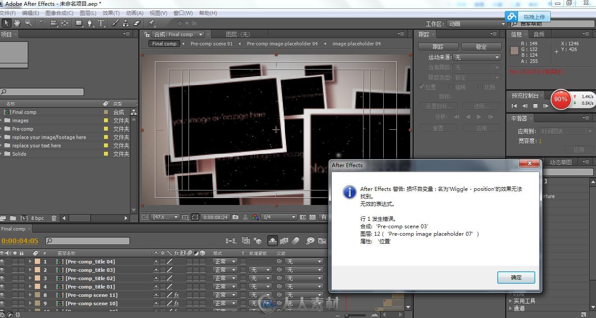Select the Puppet Pin tool
596x318 pixels.
152,23
